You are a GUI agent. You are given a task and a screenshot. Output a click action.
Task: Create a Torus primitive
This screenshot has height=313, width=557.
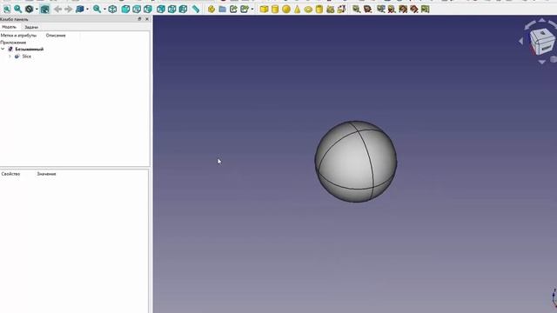coord(308,10)
